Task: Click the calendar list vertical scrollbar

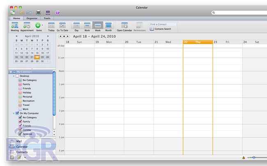Action: 54,94
